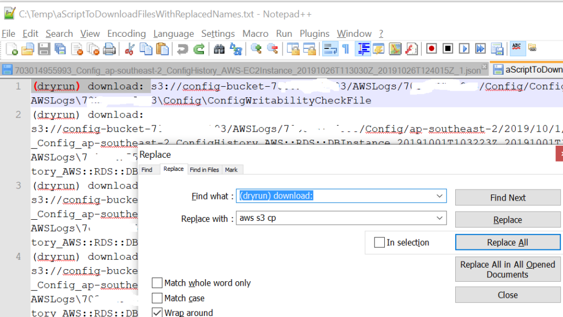Open the Document Map icon
Screen dimensions: 563x317
(395, 49)
